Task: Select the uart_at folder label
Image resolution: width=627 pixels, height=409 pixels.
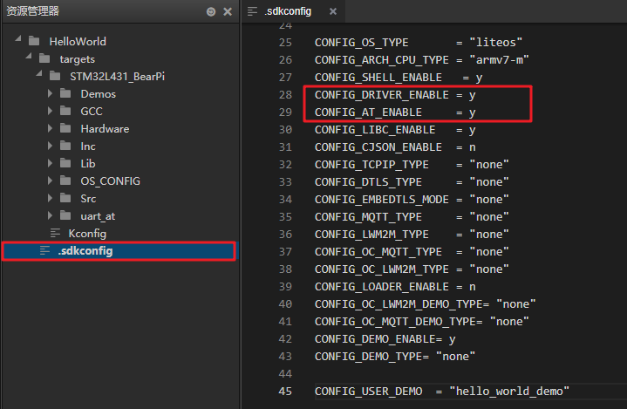Action: pos(98,216)
